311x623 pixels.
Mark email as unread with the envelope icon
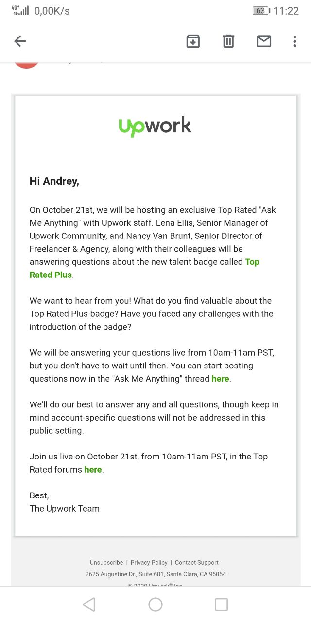click(264, 41)
